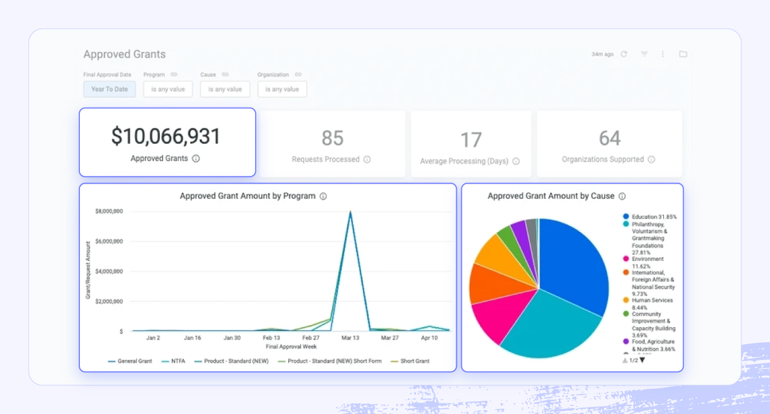Select the 'Year To Date' filter tab
The height and width of the screenshot is (414, 770).
pyautogui.click(x=109, y=89)
